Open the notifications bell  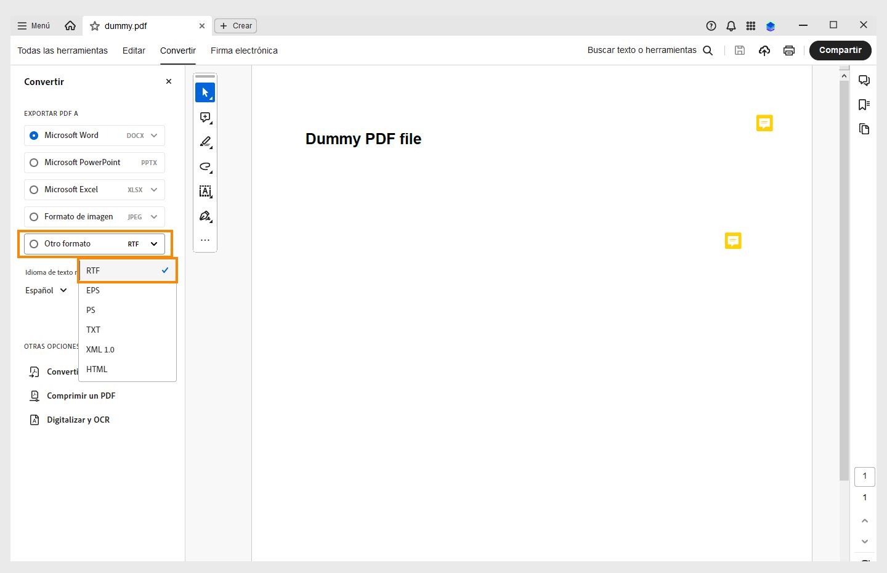[731, 26]
